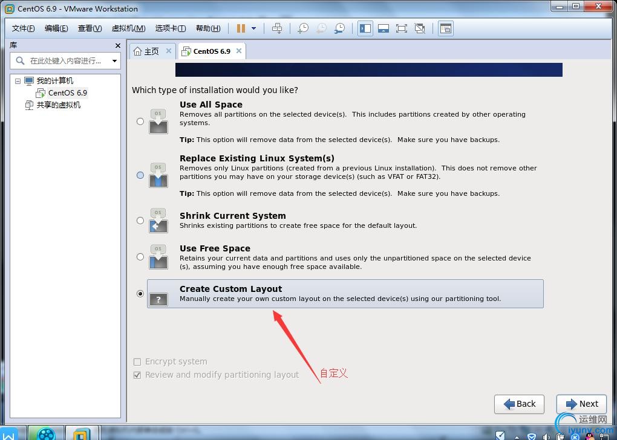The height and width of the screenshot is (440, 617).
Task: Select the Create Custom Layout radio button
Action: (x=140, y=294)
